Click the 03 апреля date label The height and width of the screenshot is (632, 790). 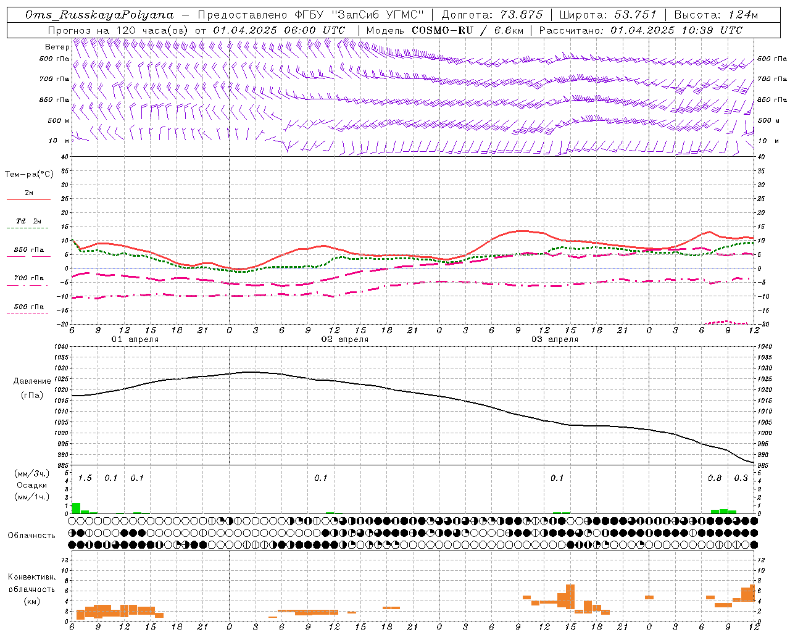point(554,339)
